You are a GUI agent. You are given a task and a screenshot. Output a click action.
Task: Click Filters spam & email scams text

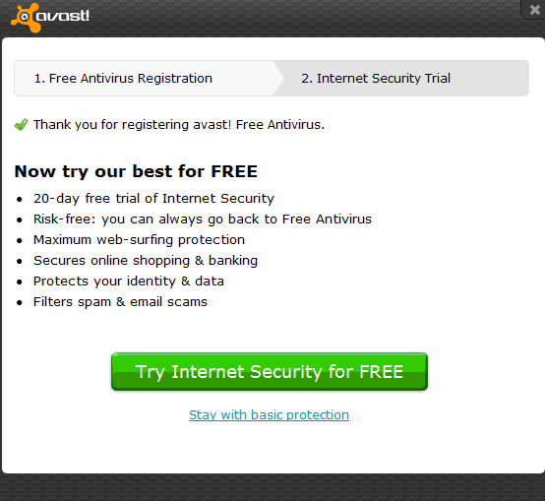pyautogui.click(x=120, y=302)
